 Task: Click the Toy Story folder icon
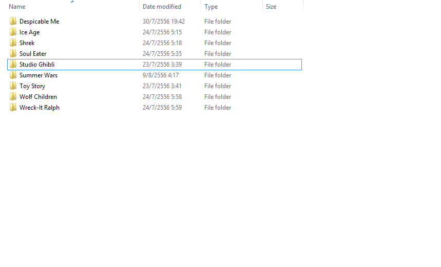pos(13,86)
